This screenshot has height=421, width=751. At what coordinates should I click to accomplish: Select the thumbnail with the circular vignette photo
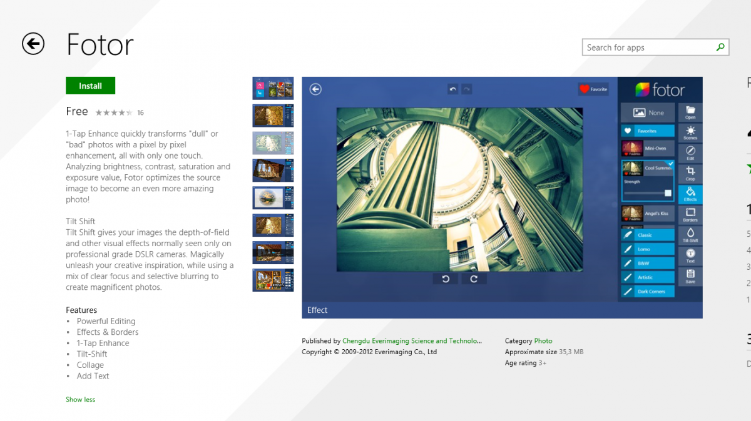coord(273,197)
